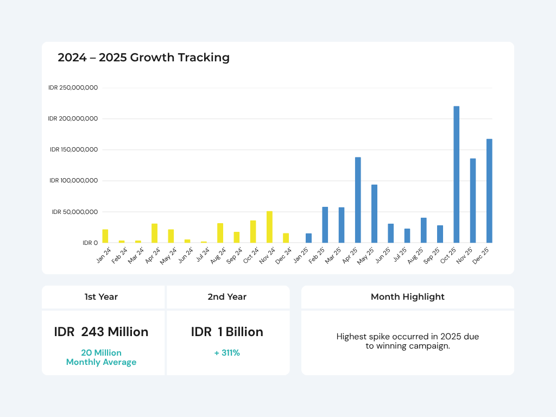Click the "Oct 25'" month label
Viewport: 556px width, 417px height.
(448, 256)
